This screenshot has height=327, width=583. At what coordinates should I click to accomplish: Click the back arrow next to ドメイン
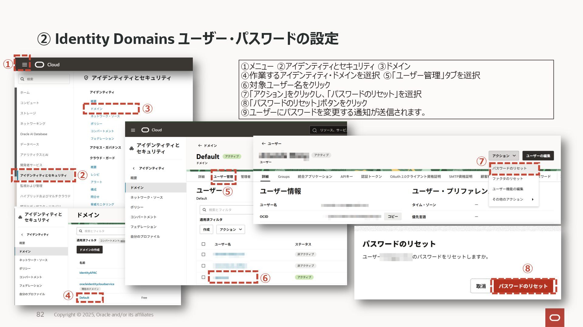[x=200, y=146]
